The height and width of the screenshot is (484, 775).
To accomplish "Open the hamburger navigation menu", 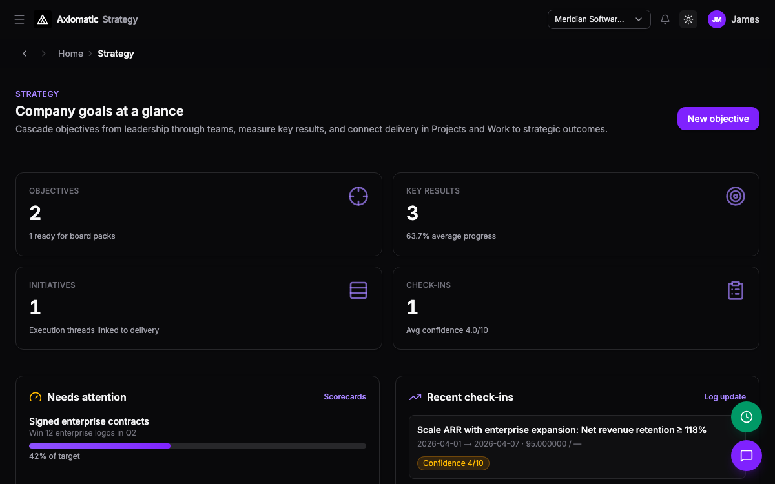I will click(x=19, y=19).
